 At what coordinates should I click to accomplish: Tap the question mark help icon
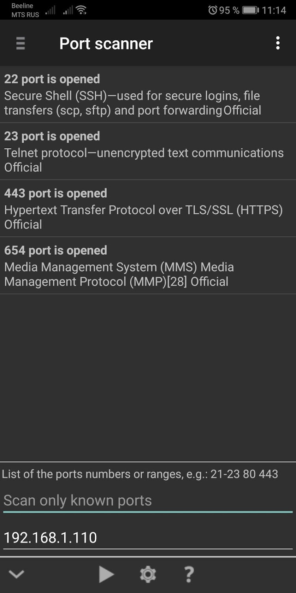[x=189, y=574]
